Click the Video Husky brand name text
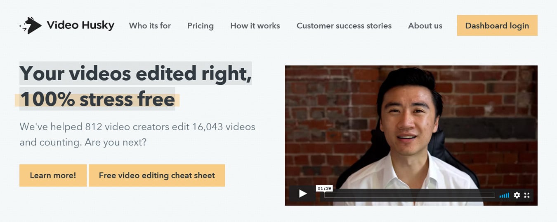This screenshot has height=222, width=557. click(x=80, y=25)
